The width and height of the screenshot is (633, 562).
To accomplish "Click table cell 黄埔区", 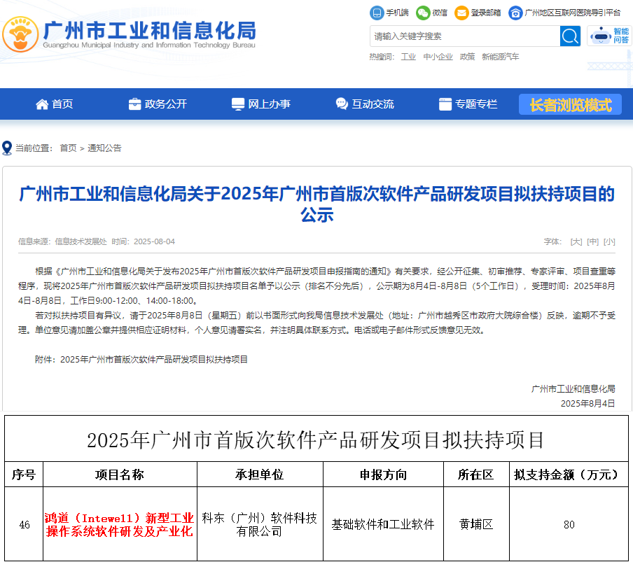I will pos(476,524).
